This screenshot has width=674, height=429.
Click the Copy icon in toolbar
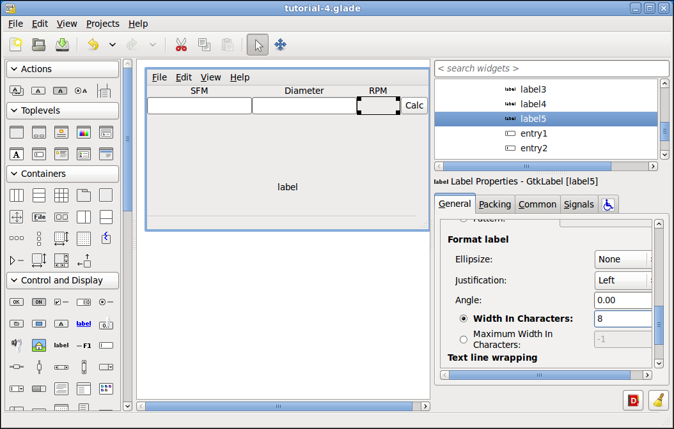point(204,44)
